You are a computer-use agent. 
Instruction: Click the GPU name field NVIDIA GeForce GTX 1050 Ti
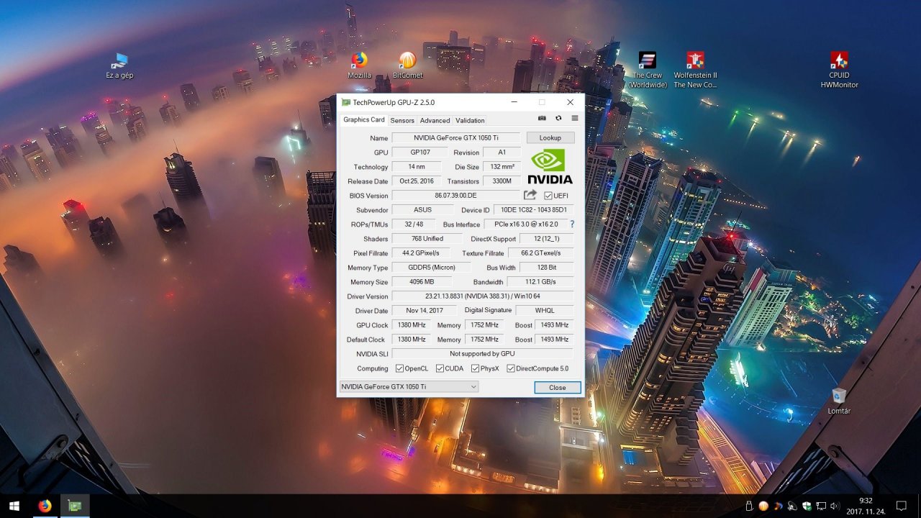456,137
